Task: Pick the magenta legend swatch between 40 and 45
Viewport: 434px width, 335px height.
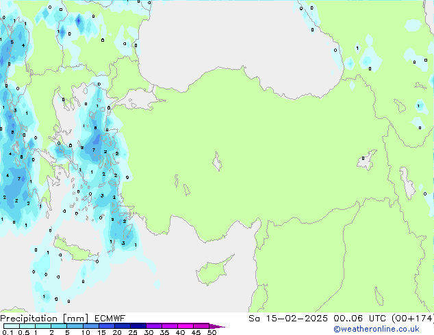Action: point(186,326)
